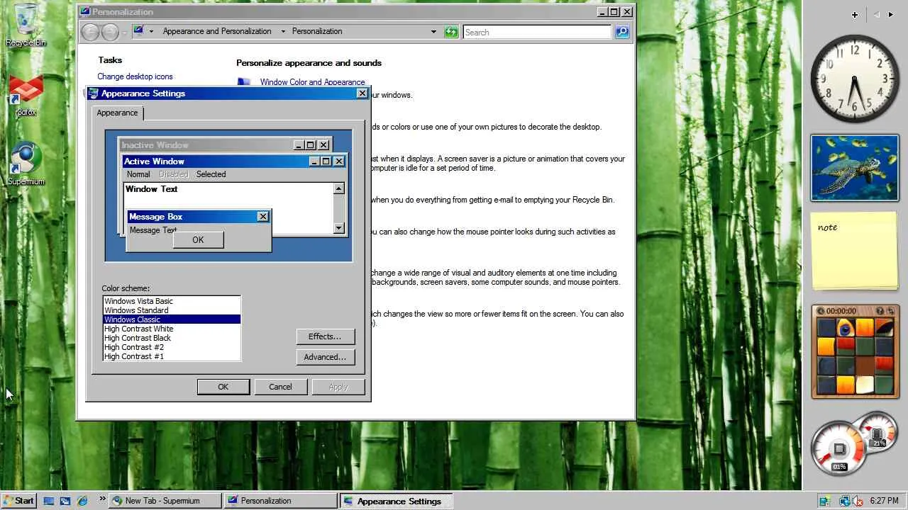Go to the previous sidebar gadgets page arrow
Image resolution: width=908 pixels, height=510 pixels.
pos(876,14)
